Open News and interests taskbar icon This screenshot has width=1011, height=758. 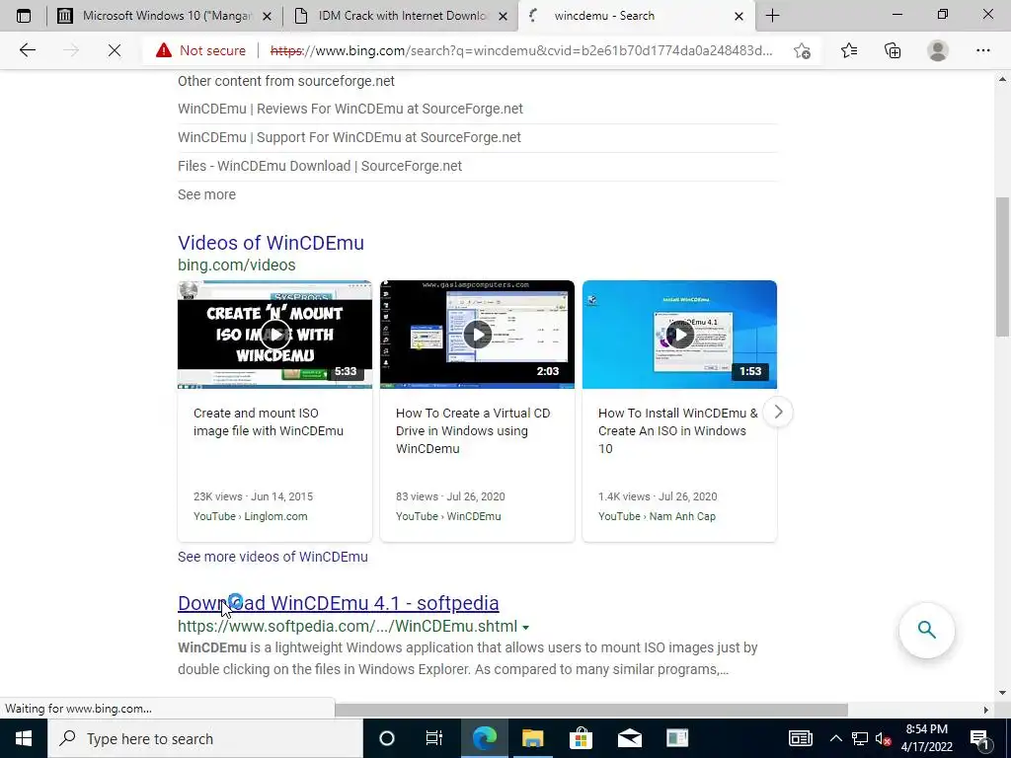pyautogui.click(x=800, y=738)
